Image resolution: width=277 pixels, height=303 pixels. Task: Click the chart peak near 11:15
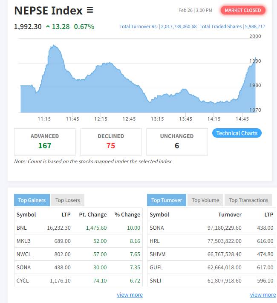tap(53, 46)
